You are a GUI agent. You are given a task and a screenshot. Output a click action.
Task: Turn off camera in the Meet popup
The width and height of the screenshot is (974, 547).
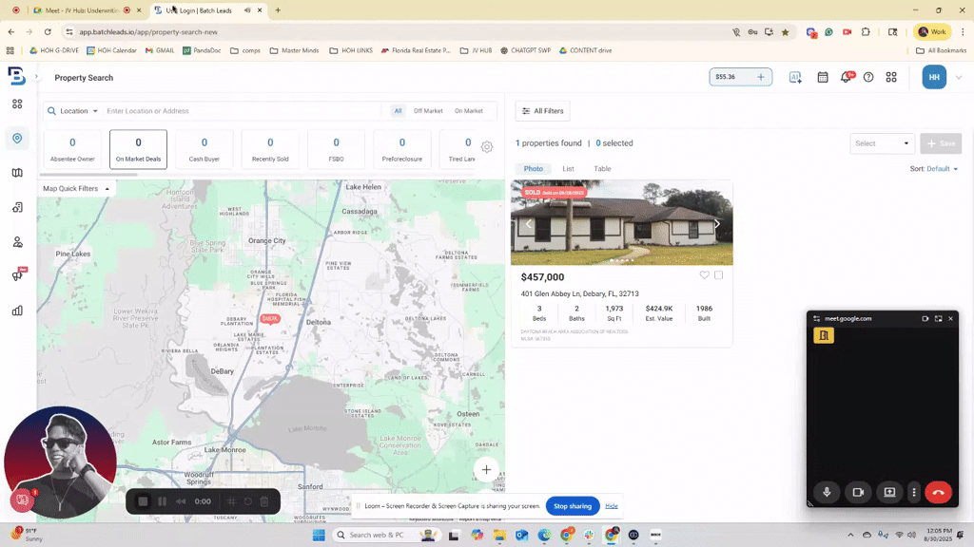pyautogui.click(x=858, y=492)
